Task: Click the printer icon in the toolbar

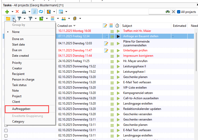Action: click(x=24, y=12)
